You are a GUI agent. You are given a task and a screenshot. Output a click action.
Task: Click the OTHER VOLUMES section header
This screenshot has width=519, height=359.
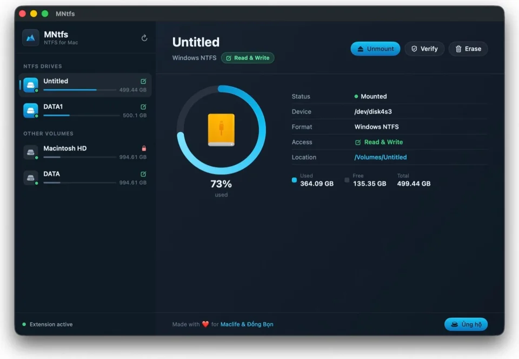48,134
